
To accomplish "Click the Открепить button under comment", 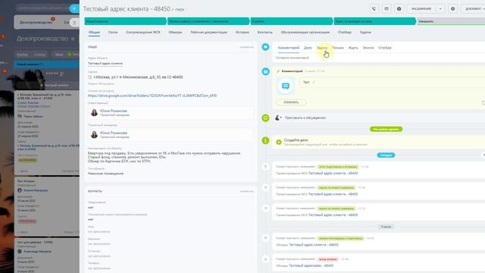I will click(x=291, y=102).
